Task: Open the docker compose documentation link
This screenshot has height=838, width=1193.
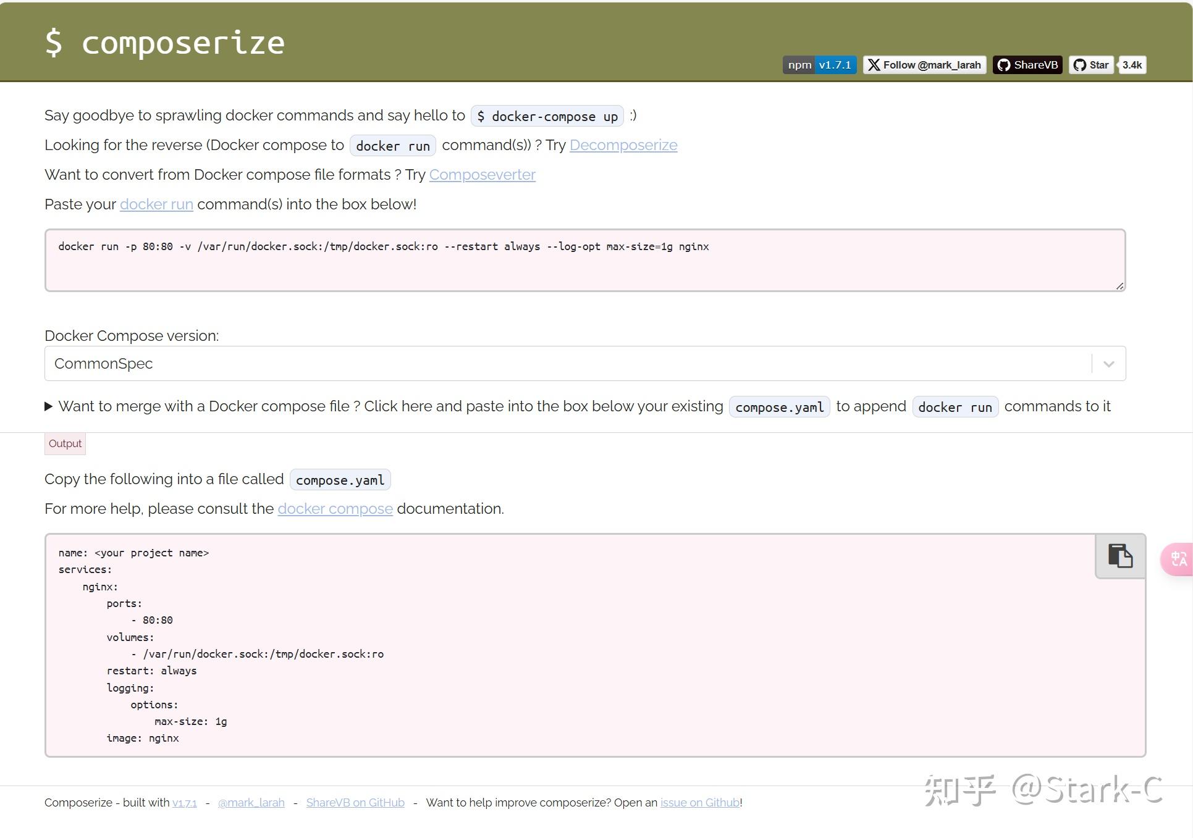Action: pyautogui.click(x=335, y=508)
